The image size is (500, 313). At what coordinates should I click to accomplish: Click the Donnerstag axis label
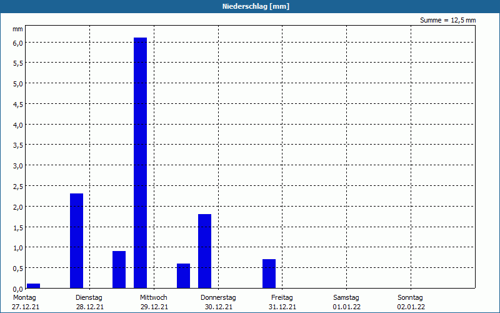click(218, 298)
